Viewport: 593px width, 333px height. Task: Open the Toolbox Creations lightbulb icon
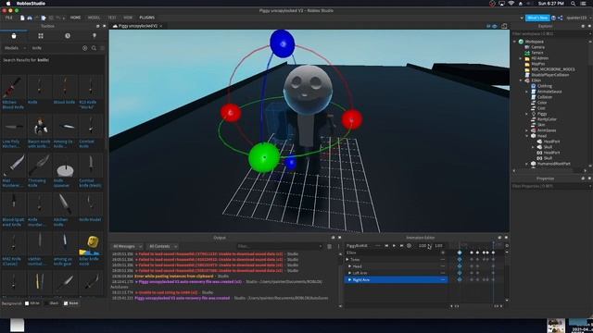tap(95, 36)
